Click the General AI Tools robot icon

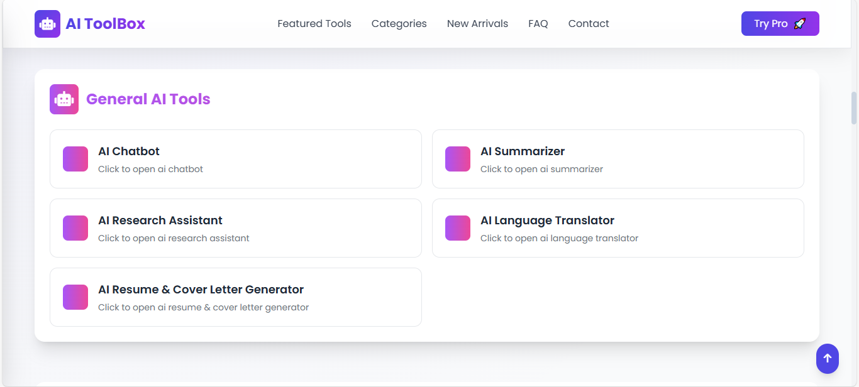(x=64, y=99)
